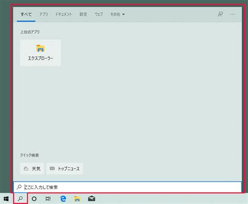Select the すべて tab
This screenshot has width=248, height=204.
coord(26,15)
